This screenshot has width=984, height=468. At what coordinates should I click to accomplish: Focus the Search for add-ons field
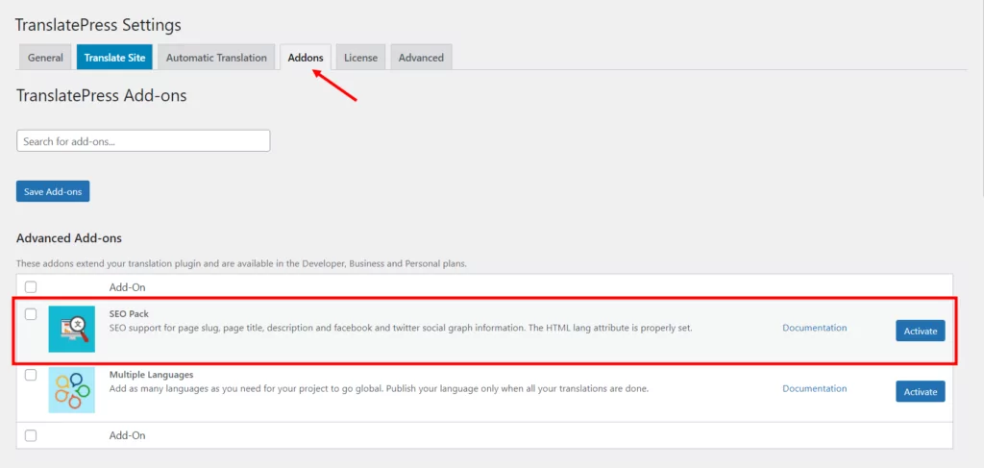click(143, 141)
